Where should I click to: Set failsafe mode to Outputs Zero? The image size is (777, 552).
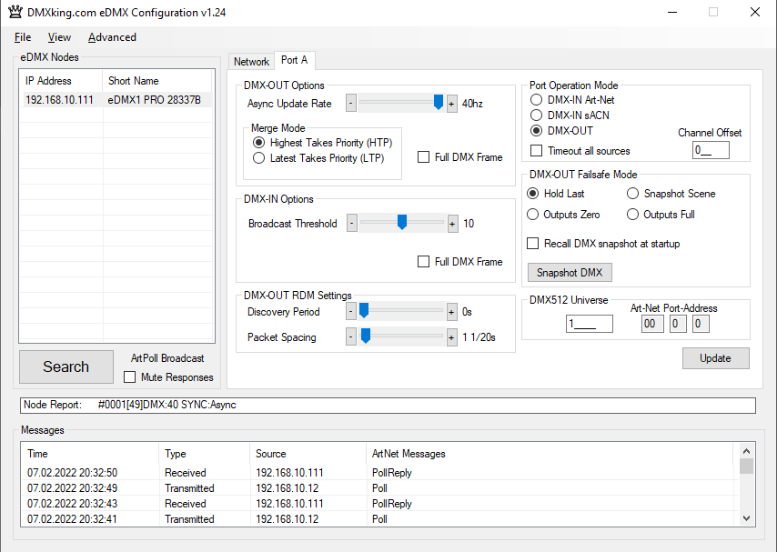pyautogui.click(x=532, y=214)
